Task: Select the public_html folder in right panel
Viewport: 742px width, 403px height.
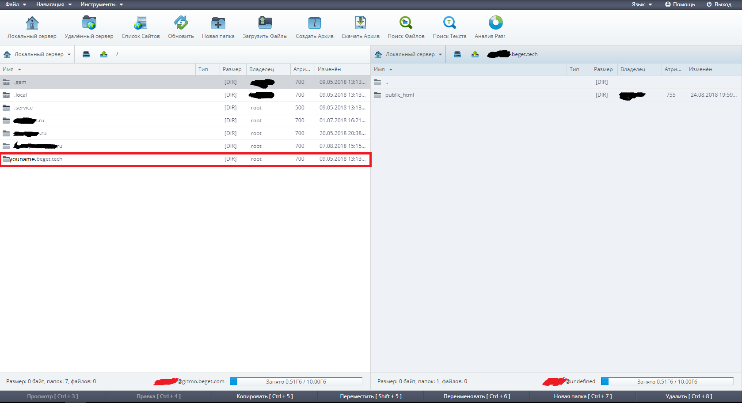Action: point(400,95)
